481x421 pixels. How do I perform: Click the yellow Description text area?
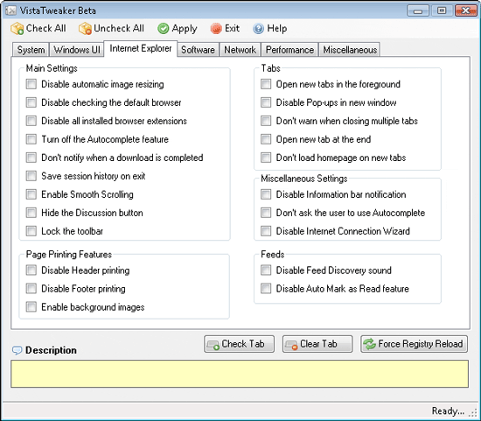click(x=240, y=374)
